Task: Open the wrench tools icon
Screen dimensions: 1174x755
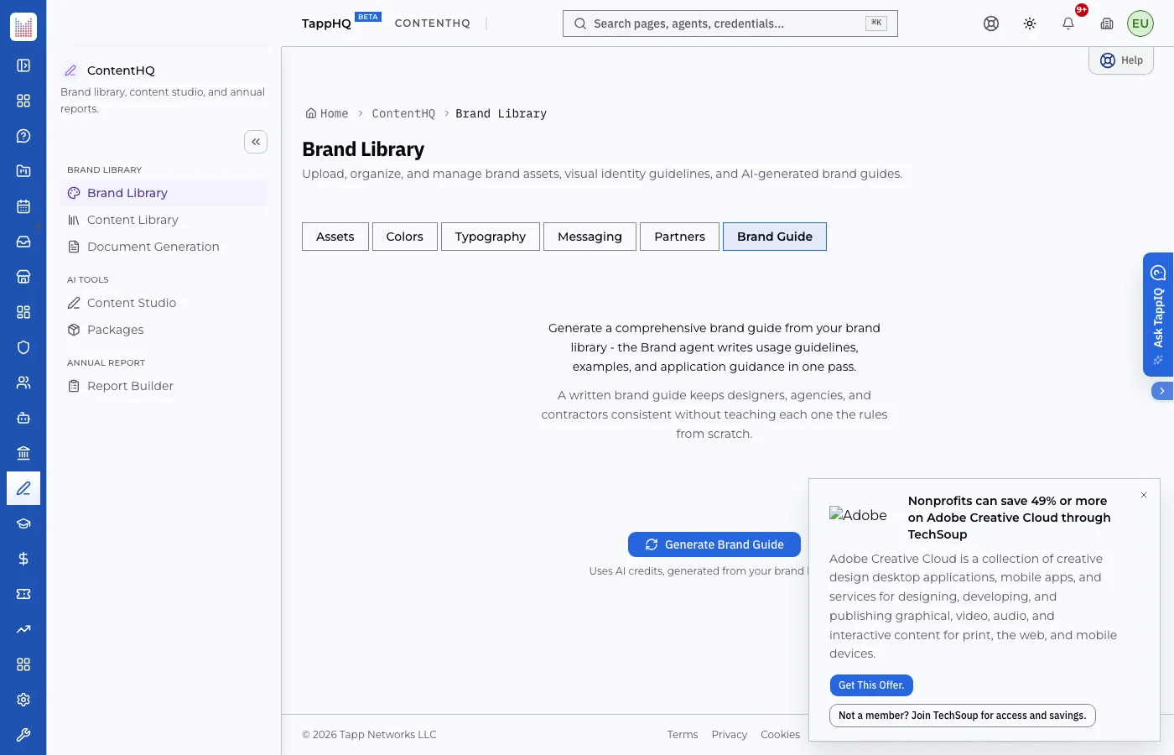Action: pyautogui.click(x=23, y=735)
